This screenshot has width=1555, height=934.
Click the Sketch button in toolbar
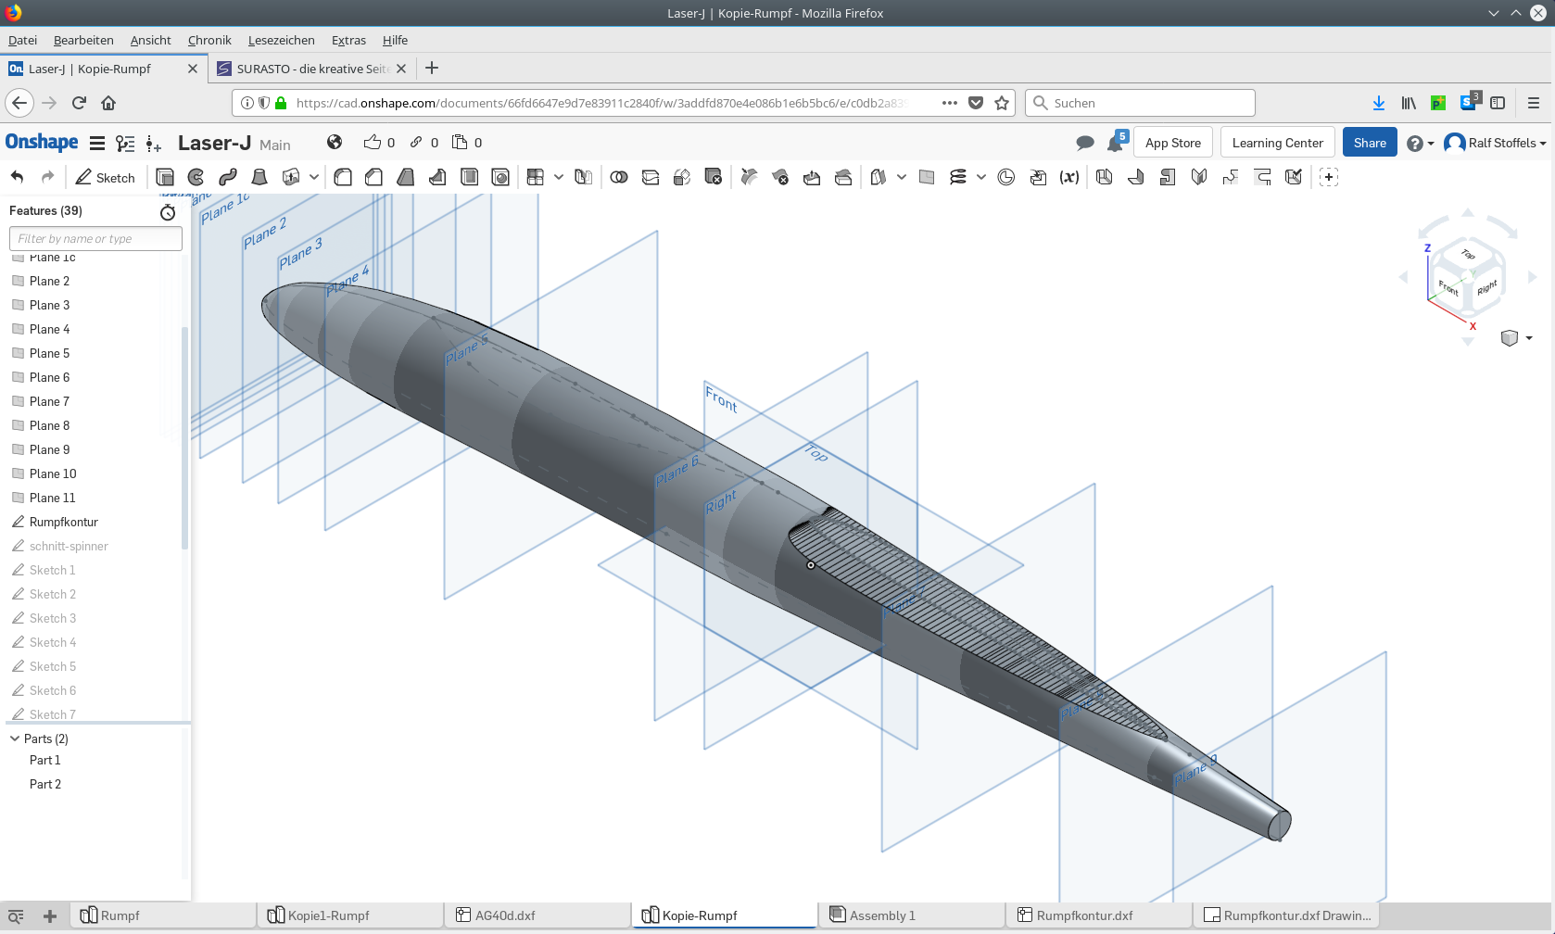106,177
